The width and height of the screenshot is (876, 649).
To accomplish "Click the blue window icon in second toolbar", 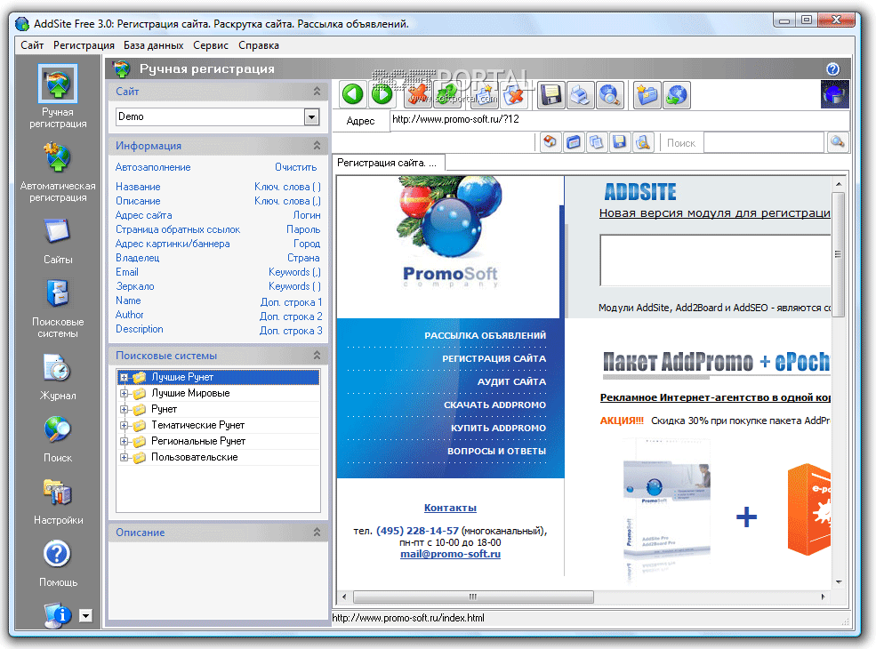I will coord(574,142).
